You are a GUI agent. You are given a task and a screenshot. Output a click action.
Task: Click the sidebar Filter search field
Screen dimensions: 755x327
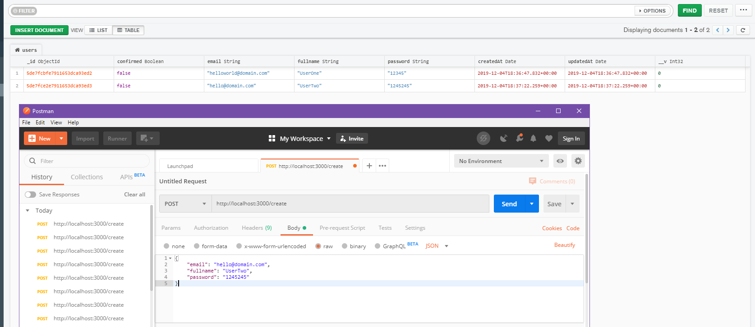[87, 161]
